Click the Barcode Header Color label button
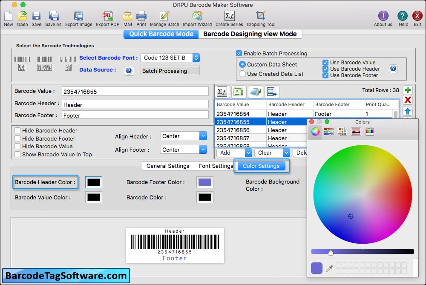The width and height of the screenshot is (426, 285). pyautogui.click(x=45, y=182)
